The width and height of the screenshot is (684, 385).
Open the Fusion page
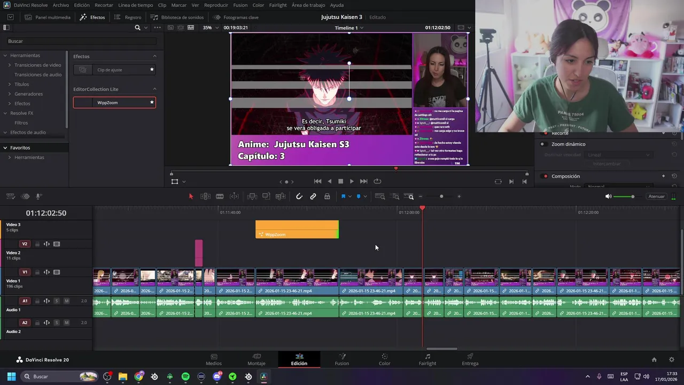pyautogui.click(x=342, y=359)
